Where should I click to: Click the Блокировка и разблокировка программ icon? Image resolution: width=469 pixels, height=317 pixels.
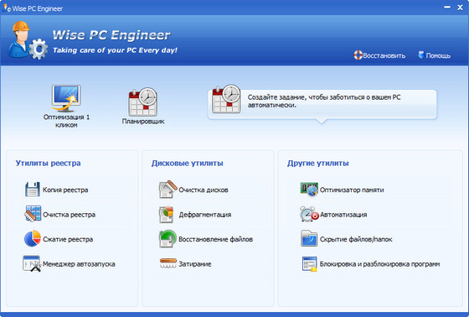[309, 264]
